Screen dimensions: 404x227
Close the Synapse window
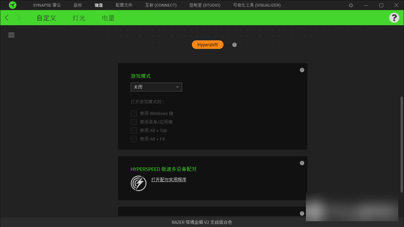click(x=396, y=5)
